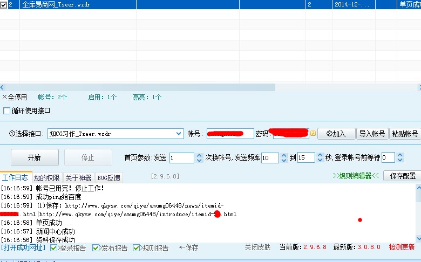Viewport: 421px width, 262px height.
Task: Uncheck the 企库易商网_Tseer.wzdr row checkbox
Action: (x=3, y=5)
